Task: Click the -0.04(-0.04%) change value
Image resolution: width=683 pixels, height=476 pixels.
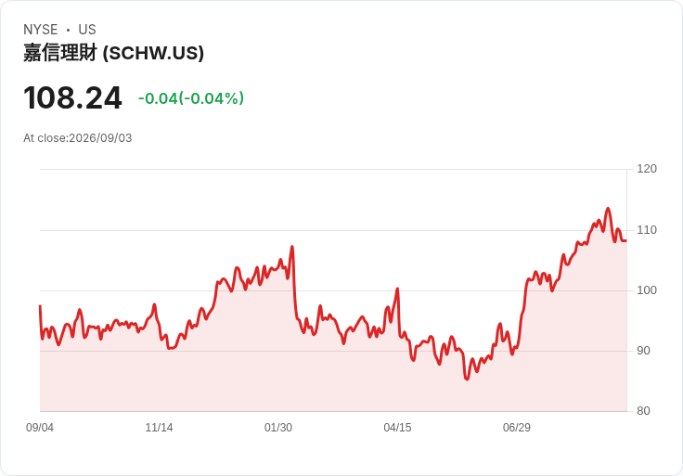Action: tap(191, 98)
